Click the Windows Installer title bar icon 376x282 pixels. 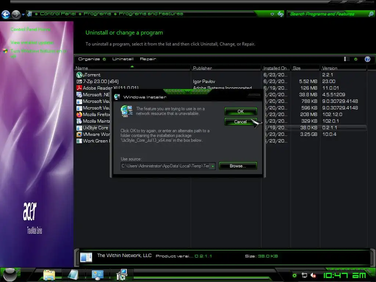[117, 97]
